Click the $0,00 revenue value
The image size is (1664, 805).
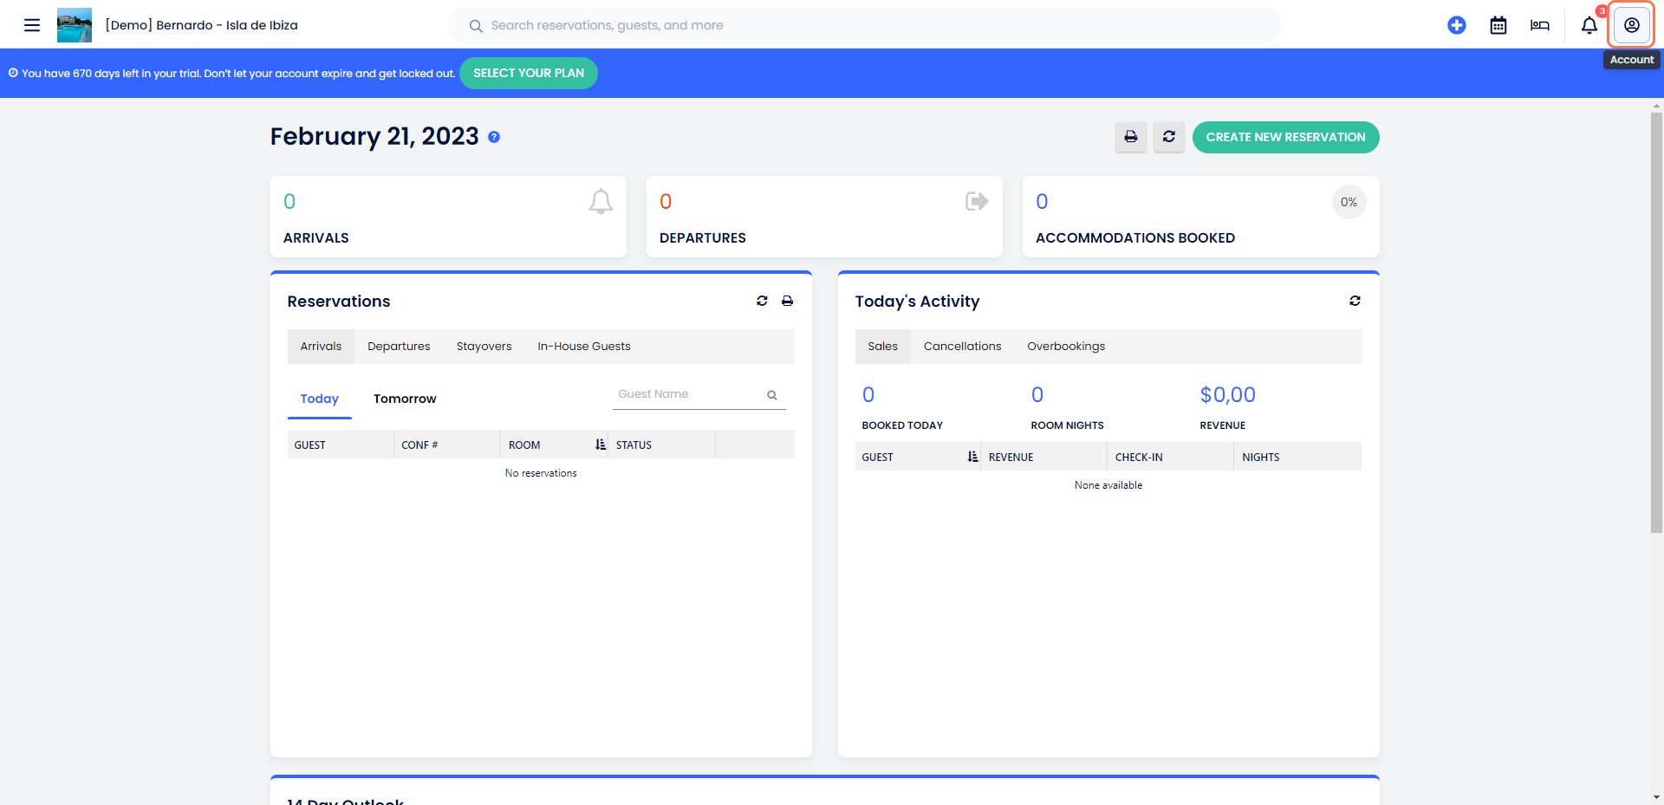pyautogui.click(x=1227, y=395)
